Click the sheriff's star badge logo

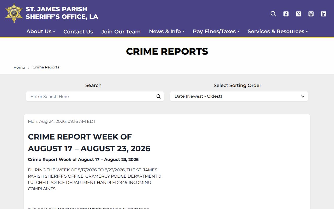14,13
